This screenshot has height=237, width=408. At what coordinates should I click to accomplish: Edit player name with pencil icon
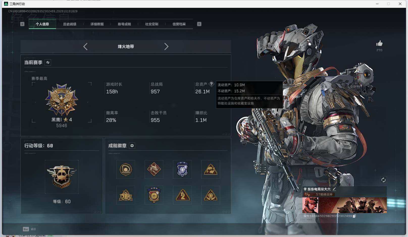(x=334, y=189)
